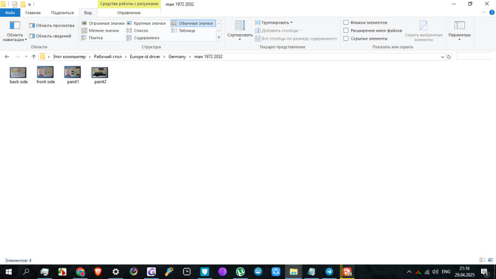496x279 pixels.
Task: Toggle the Область сведений details pane
Action: 51,35
